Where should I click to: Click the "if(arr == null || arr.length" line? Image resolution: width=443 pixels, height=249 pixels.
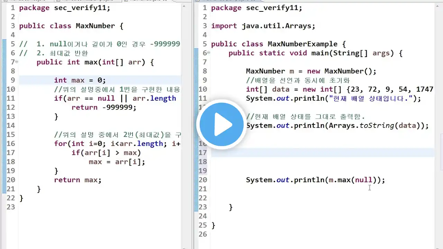pos(115,98)
